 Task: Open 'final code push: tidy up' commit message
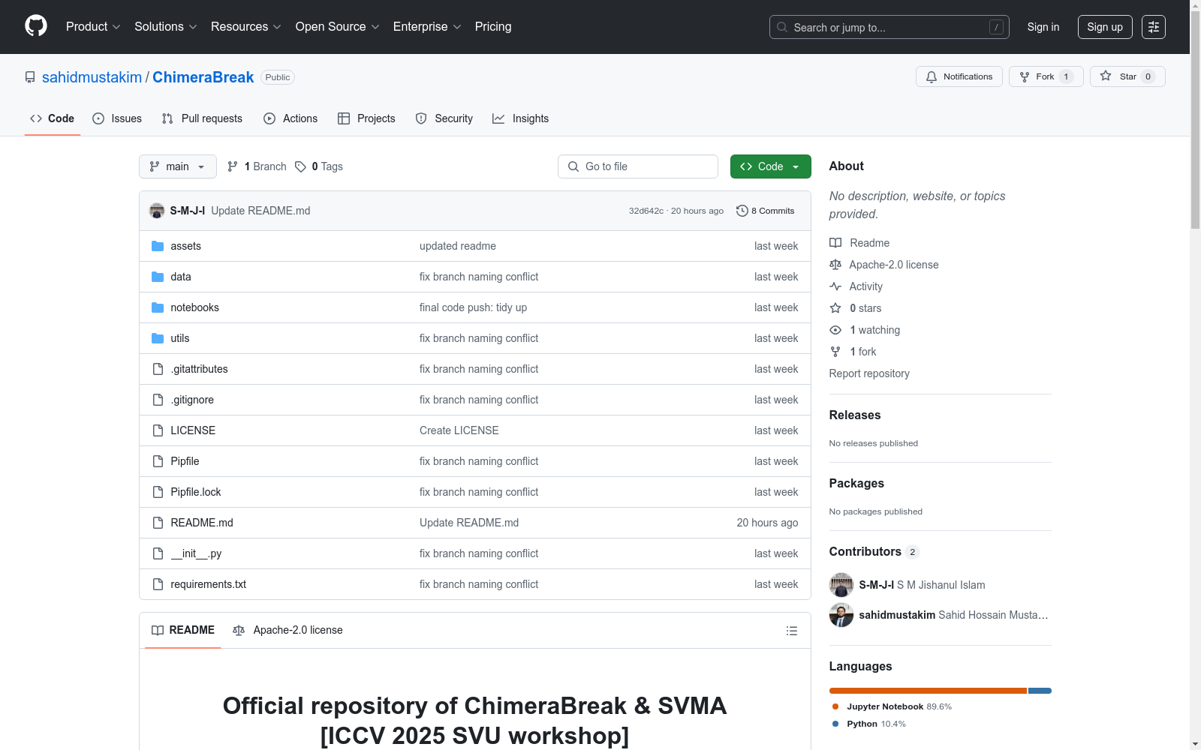click(x=473, y=307)
